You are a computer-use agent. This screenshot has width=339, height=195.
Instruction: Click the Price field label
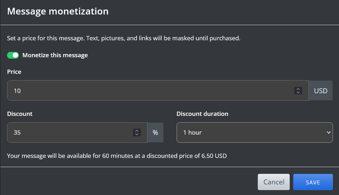[14, 72]
